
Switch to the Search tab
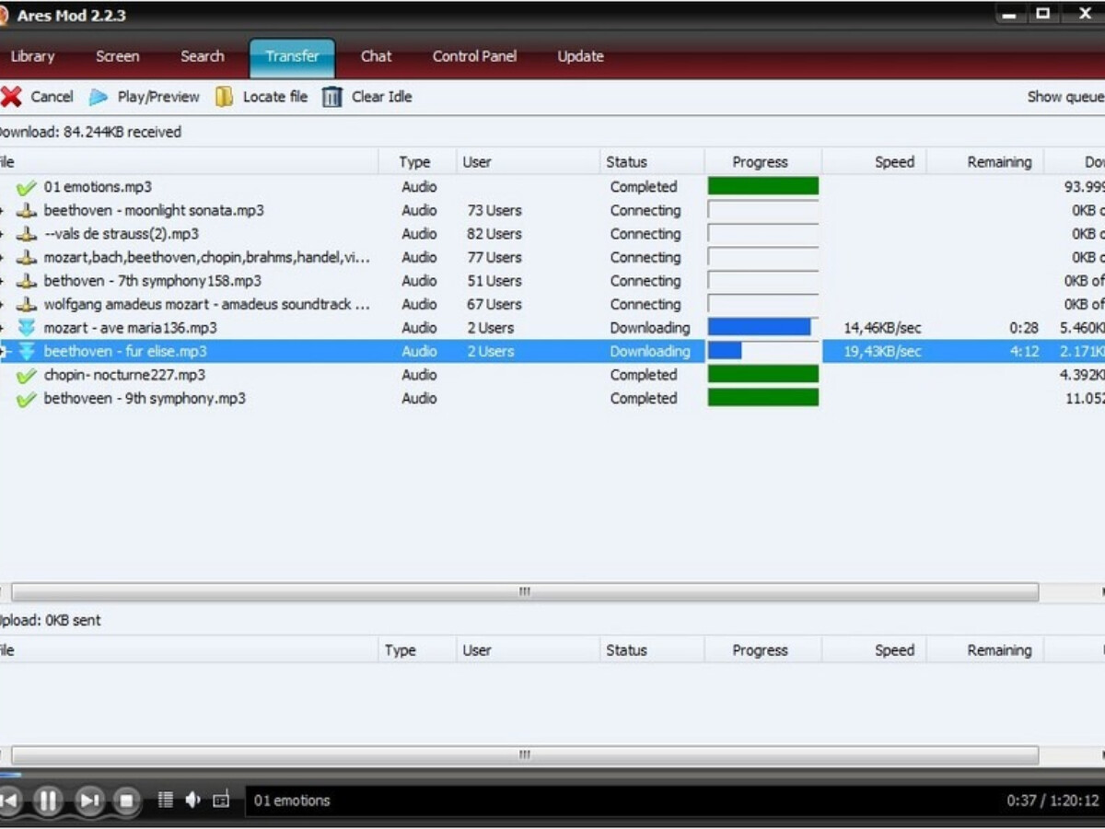203,56
